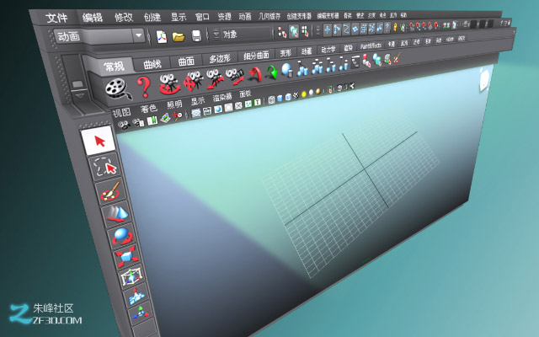This screenshot has height=337, width=539.
Task: Open the shelf options down-arrow button
Action: click(x=79, y=96)
